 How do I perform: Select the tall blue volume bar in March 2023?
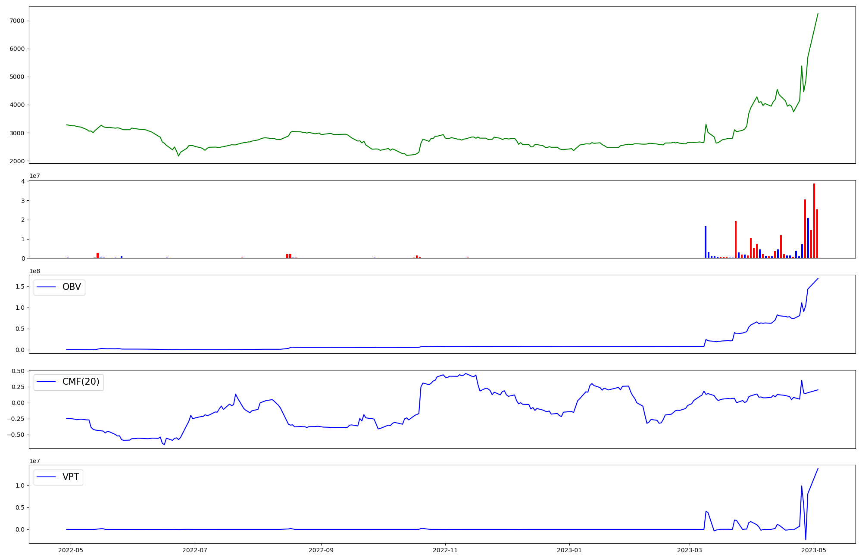point(706,242)
